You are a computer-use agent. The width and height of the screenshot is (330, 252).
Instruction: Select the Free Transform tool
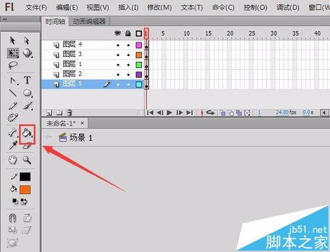click(13, 53)
